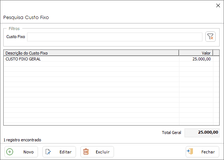Click the Total Geral amount box
Screen dimensions: 224x160
tap(202, 133)
